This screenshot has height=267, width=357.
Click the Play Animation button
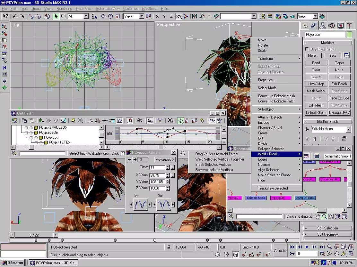point(307,247)
